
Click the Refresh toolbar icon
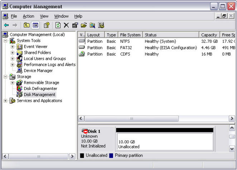[x=58, y=25]
